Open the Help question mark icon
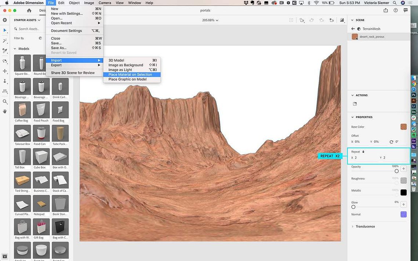The image size is (418, 261). pyautogui.click(x=396, y=10)
